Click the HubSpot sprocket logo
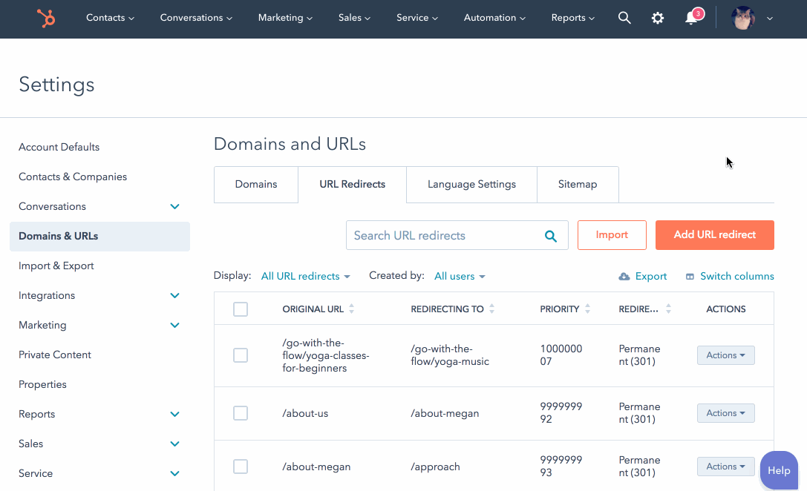The image size is (807, 491). coord(46,19)
